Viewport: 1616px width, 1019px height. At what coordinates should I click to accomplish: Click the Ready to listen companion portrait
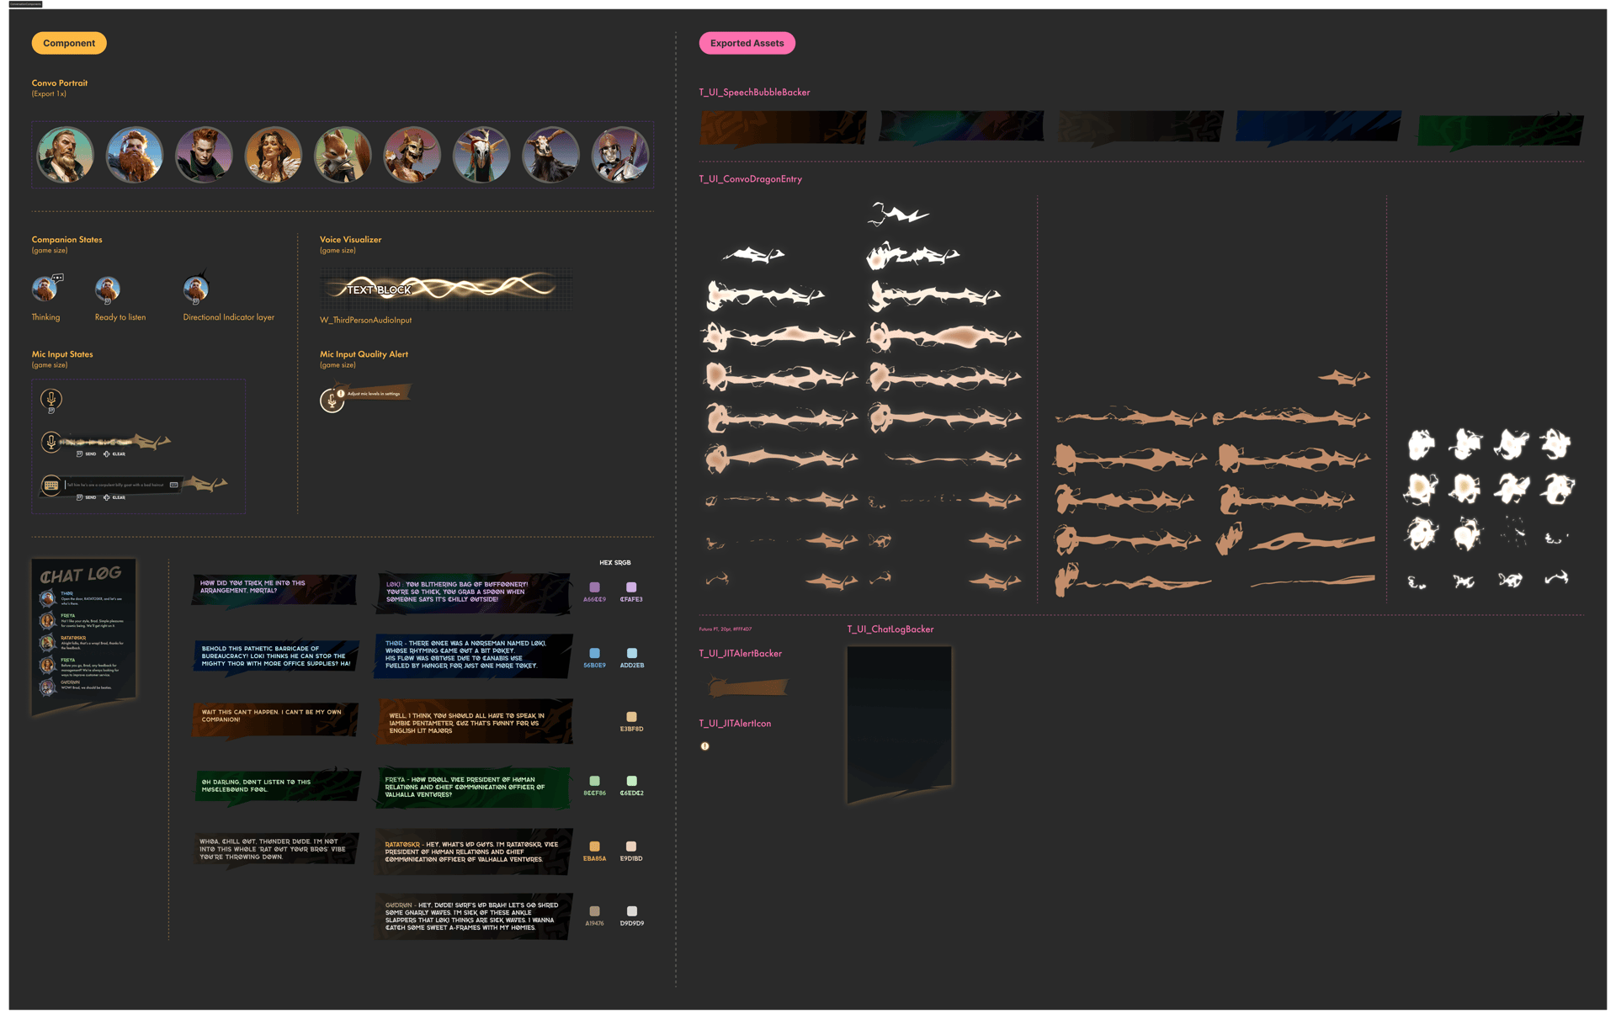tap(107, 289)
